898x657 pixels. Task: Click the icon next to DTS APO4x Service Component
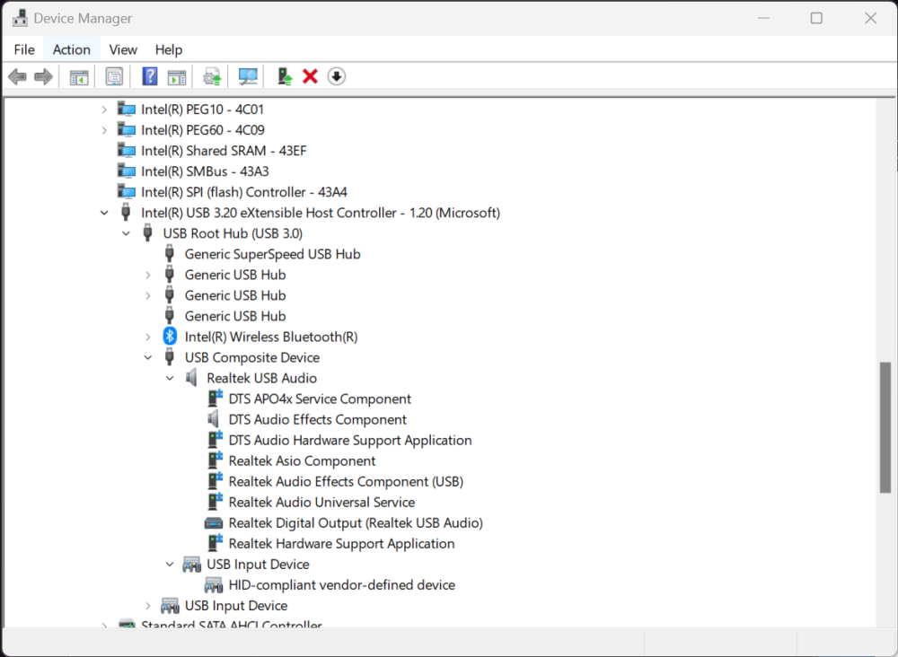click(x=215, y=399)
